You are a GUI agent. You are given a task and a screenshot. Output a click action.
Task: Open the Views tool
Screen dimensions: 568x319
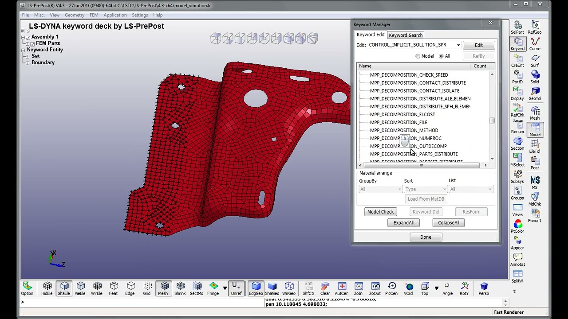517,210
